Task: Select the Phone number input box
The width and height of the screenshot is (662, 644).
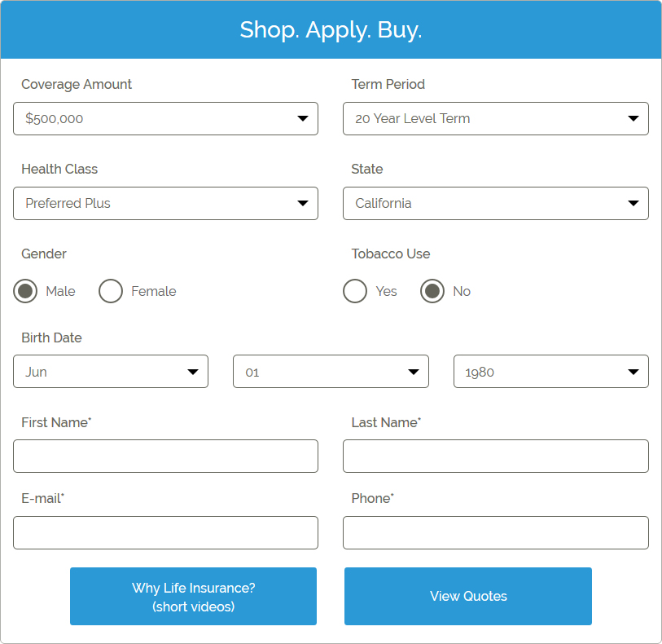Action: (495, 532)
